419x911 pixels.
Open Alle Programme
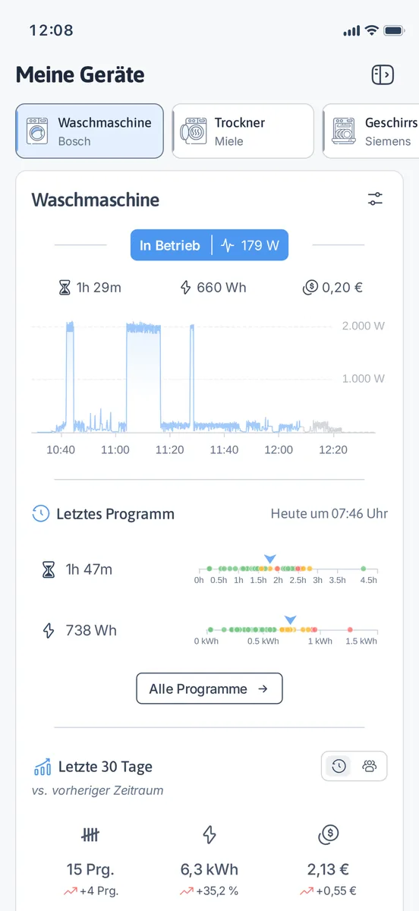pyautogui.click(x=209, y=689)
